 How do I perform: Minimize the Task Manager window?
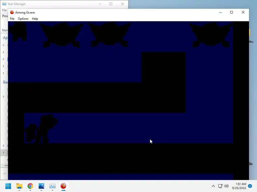tap(99, 4)
